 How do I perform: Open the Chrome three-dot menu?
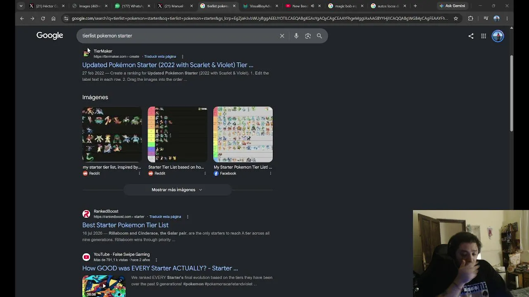click(507, 18)
